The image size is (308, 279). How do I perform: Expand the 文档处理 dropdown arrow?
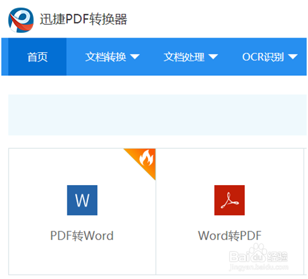pyautogui.click(x=213, y=57)
